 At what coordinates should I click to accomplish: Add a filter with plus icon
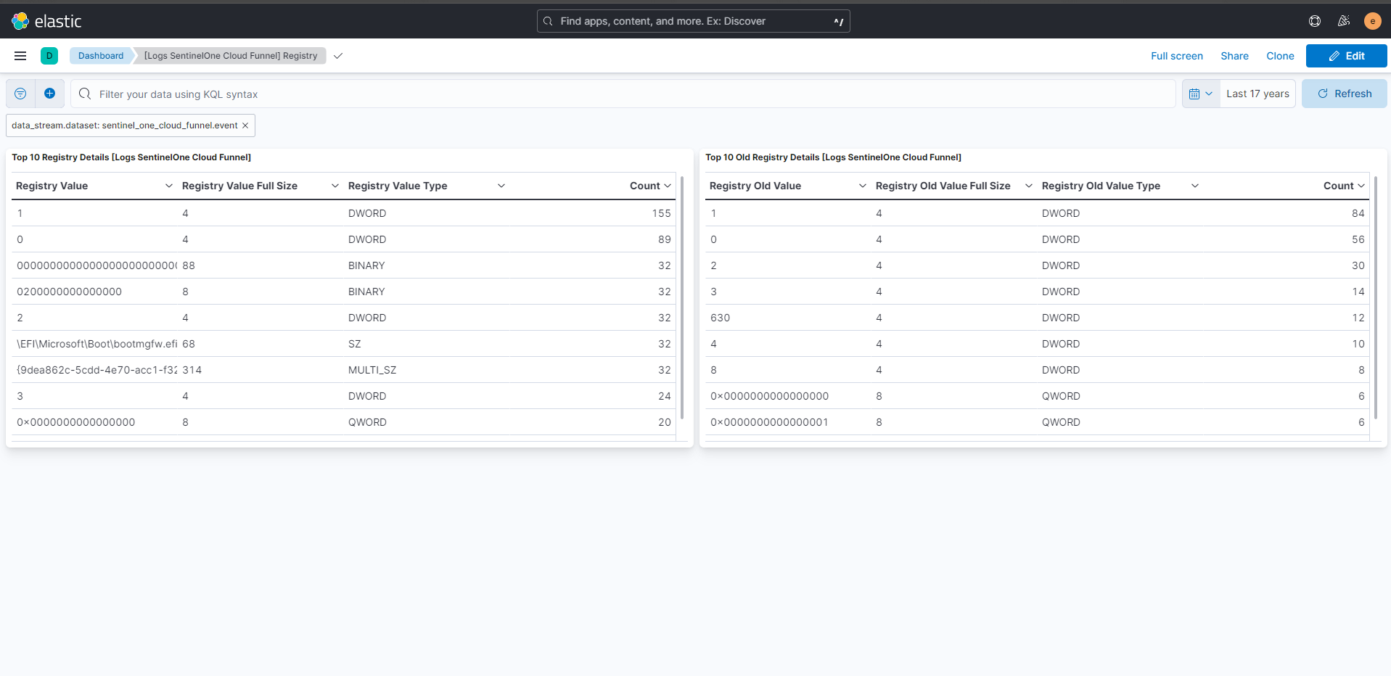pos(49,94)
